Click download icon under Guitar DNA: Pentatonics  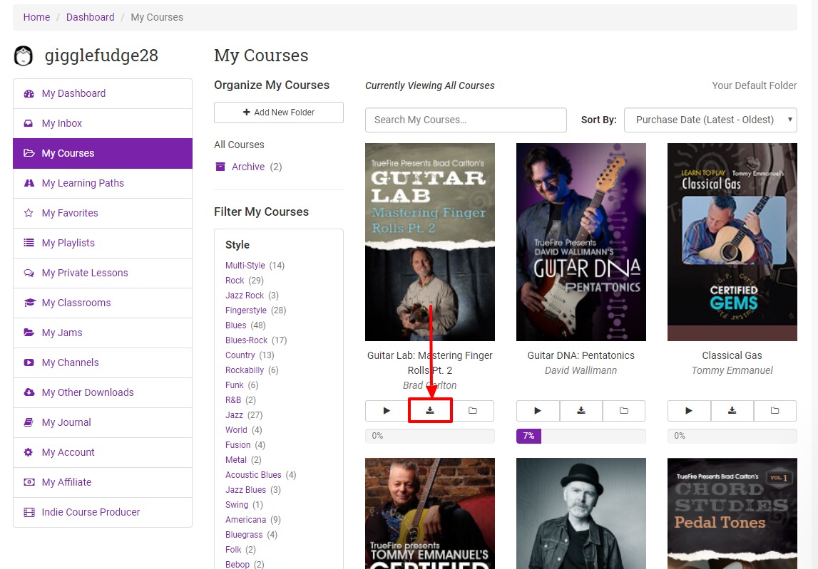(581, 411)
